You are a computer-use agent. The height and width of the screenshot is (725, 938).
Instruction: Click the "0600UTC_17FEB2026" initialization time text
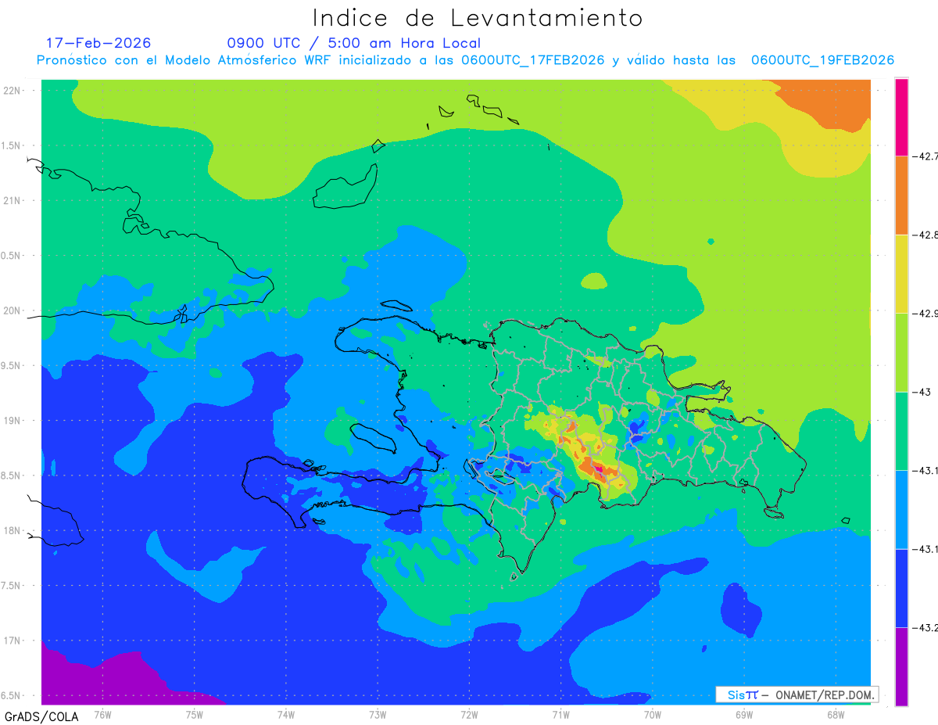(532, 60)
